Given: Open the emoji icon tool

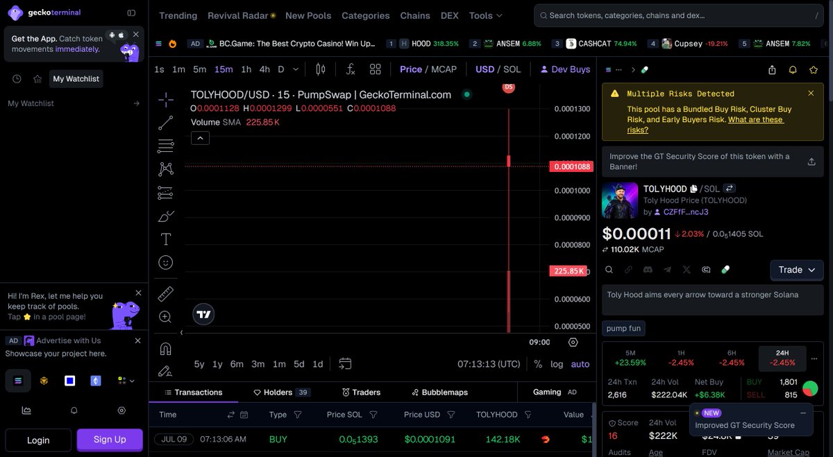Looking at the screenshot, I should click(165, 263).
